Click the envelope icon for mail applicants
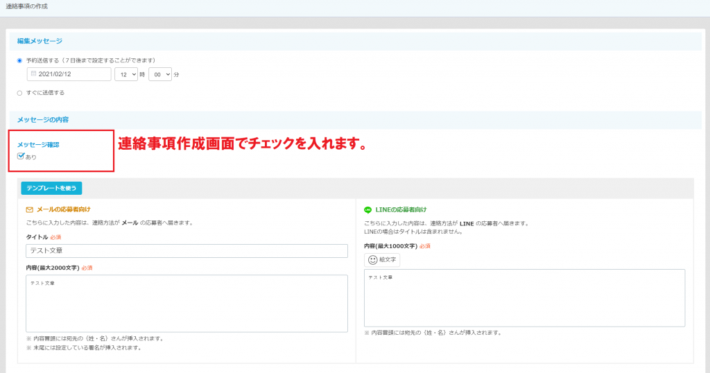 coord(29,209)
